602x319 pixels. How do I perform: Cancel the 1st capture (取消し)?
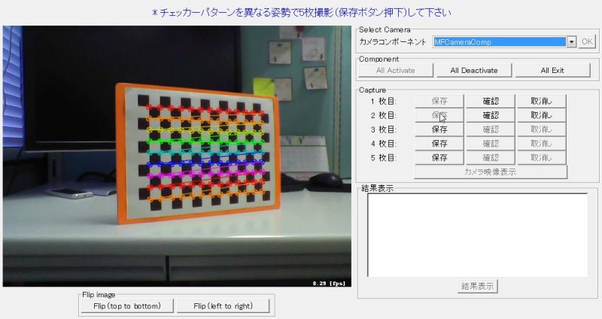pyautogui.click(x=541, y=102)
